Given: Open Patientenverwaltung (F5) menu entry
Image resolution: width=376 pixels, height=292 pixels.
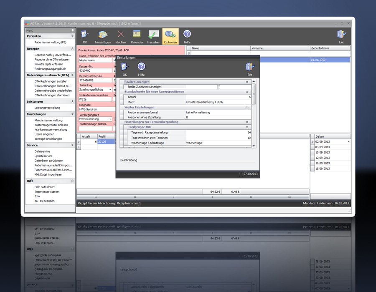Looking at the screenshot, I should pos(51,43).
